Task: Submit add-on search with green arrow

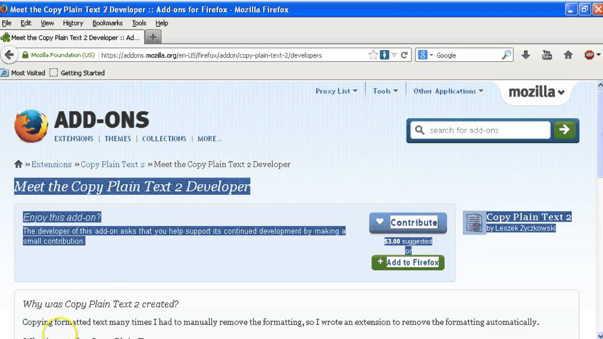Action: click(564, 130)
